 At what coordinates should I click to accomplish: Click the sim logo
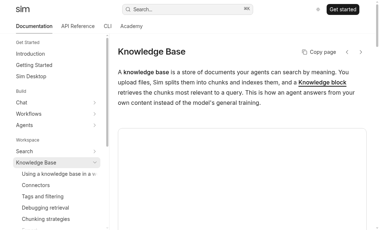click(23, 9)
